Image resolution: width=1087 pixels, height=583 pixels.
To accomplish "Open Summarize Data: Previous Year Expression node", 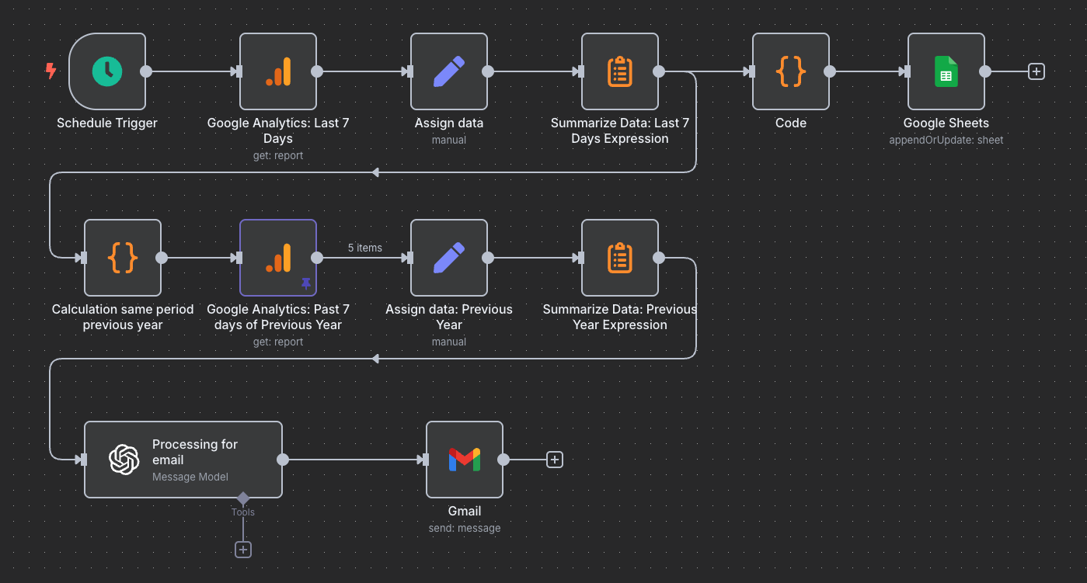I will pyautogui.click(x=620, y=258).
